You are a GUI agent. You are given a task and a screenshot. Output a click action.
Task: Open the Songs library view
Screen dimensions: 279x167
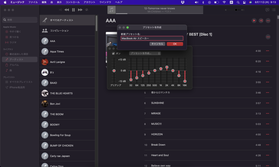[x=20, y=70]
